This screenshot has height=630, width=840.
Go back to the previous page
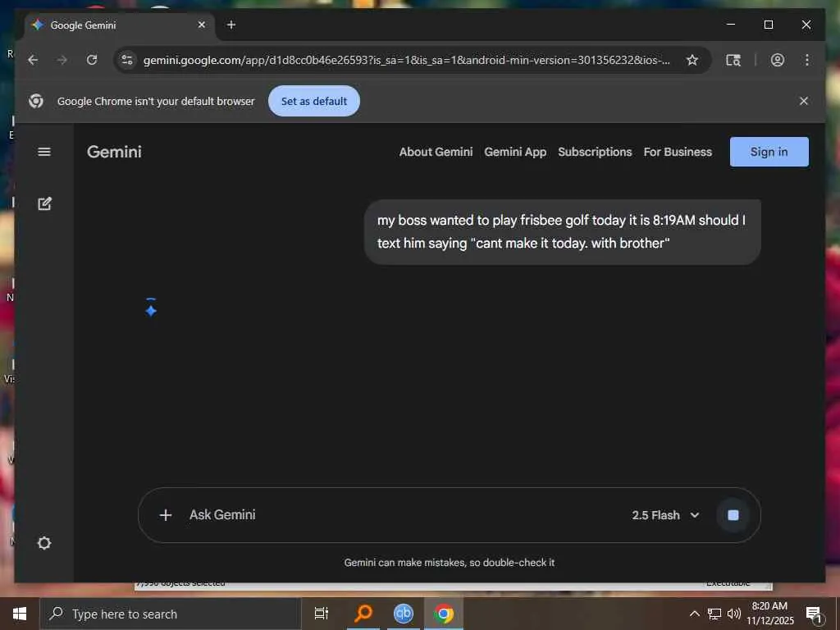(x=33, y=60)
